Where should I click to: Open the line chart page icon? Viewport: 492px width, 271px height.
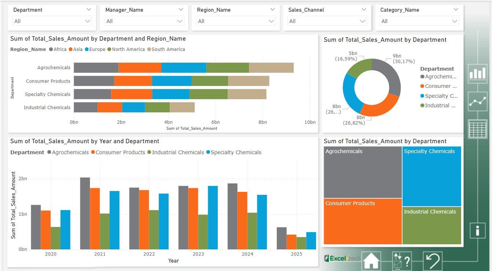tap(478, 101)
